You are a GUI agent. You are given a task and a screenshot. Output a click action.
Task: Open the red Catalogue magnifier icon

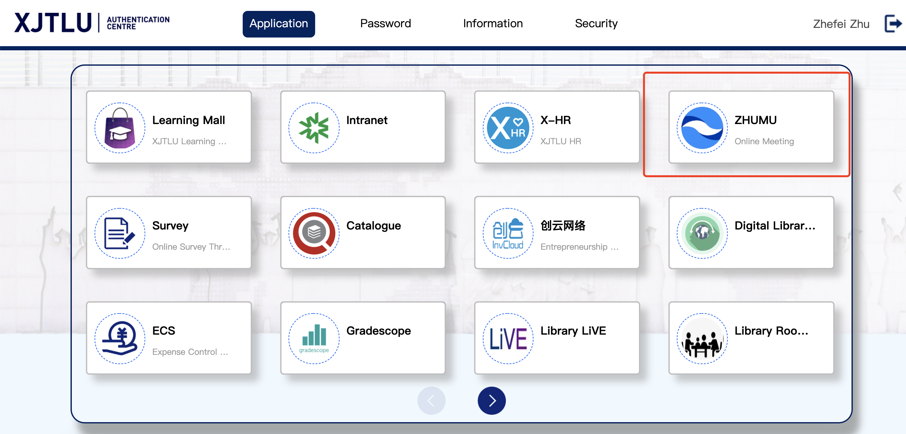pyautogui.click(x=314, y=233)
